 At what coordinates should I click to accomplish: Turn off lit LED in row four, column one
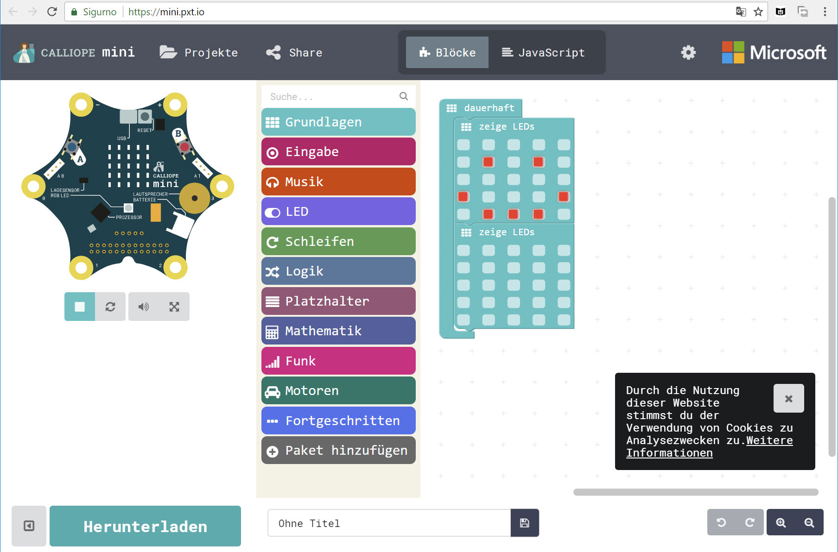coord(463,197)
